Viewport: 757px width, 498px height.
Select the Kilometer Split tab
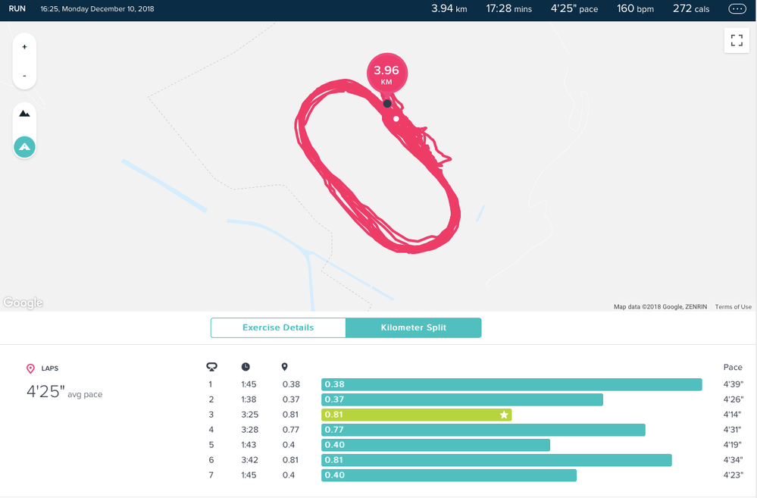click(x=413, y=327)
